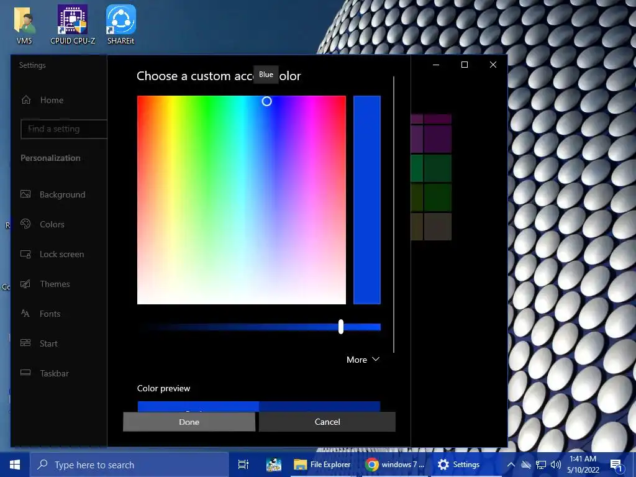Cancel the custom accent color dialog
636x477 pixels.
click(327, 422)
